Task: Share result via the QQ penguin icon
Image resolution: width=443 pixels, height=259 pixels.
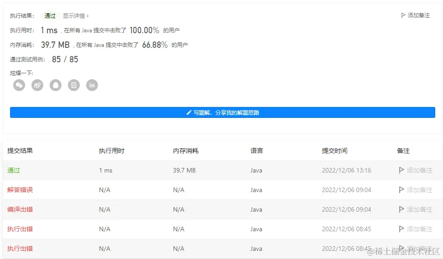Action: point(56,85)
